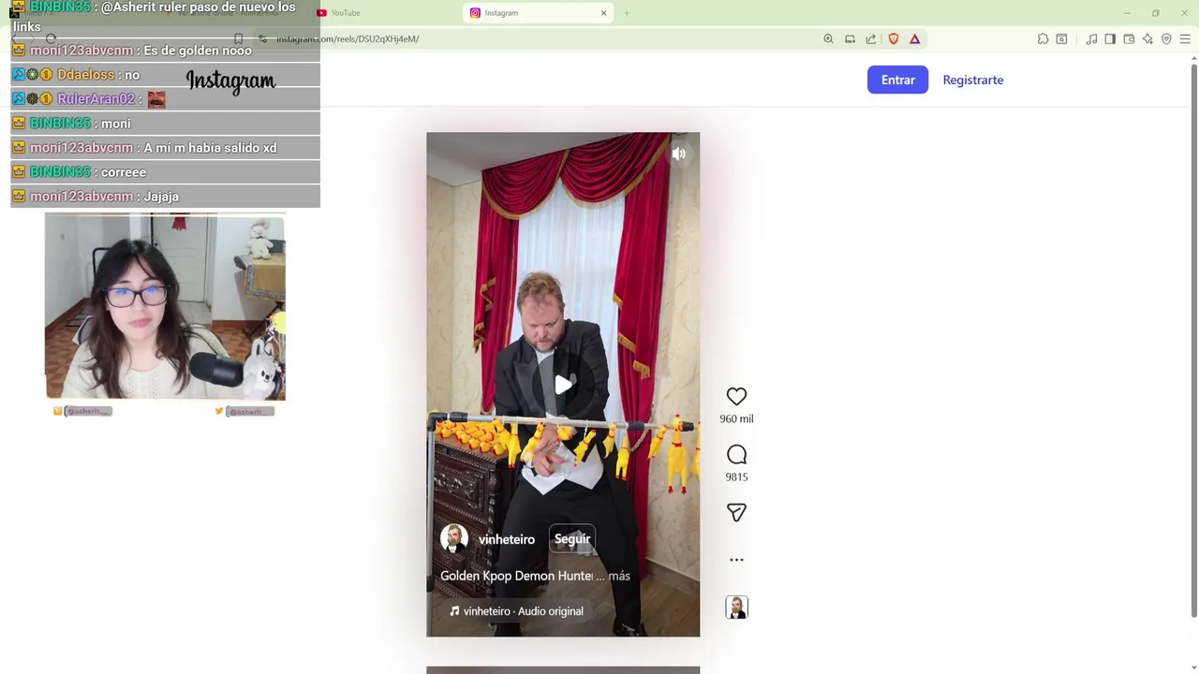This screenshot has width=1199, height=674.
Task: Click the streamer's webcam overlay
Action: click(165, 306)
